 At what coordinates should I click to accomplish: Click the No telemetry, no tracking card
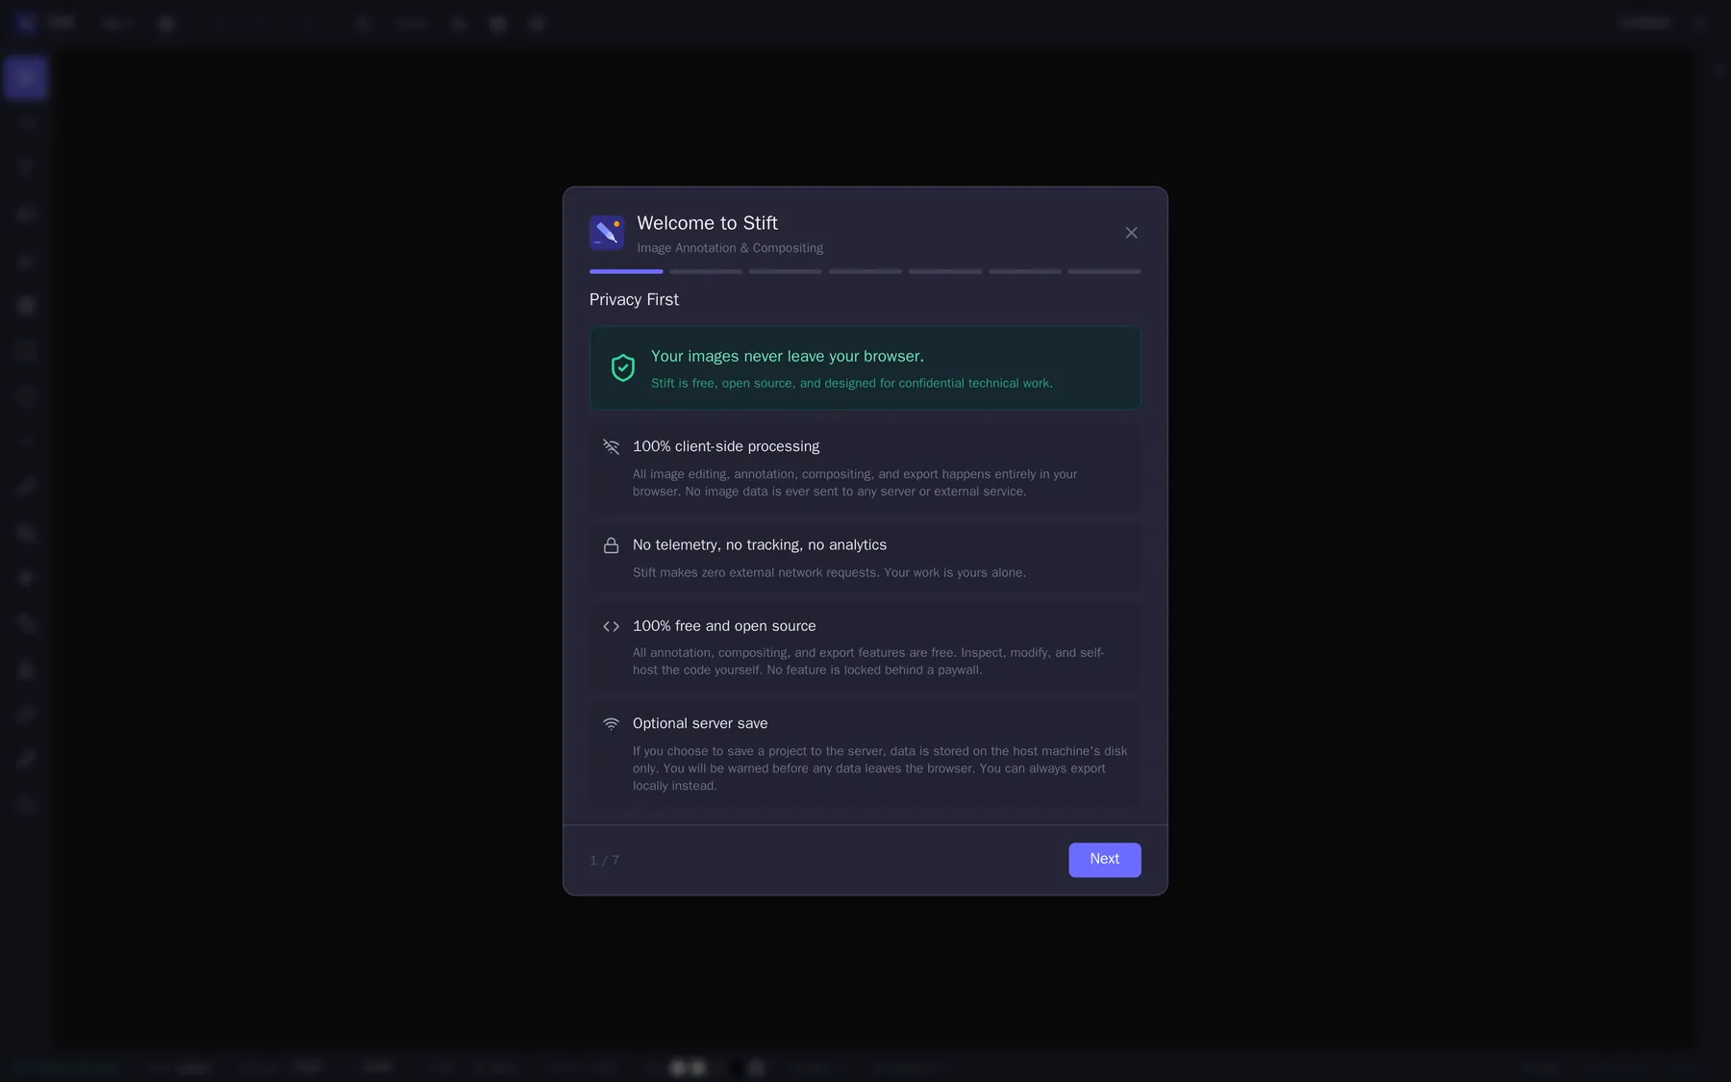865,558
